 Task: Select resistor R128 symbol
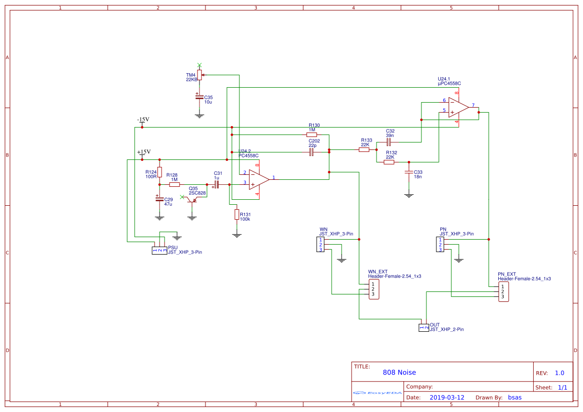(175, 184)
